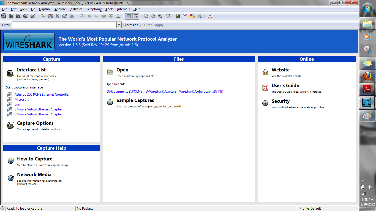Open the Edit Coloring Rules icon
Image resolution: width=376 pixels, height=211 pixels.
click(192, 16)
